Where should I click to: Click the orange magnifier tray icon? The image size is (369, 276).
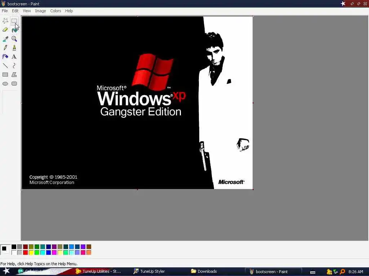[342, 272]
